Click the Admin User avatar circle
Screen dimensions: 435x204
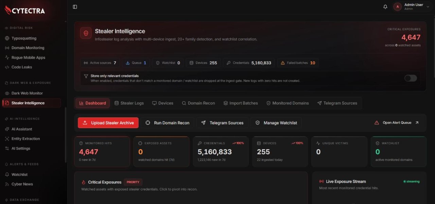pos(398,7)
